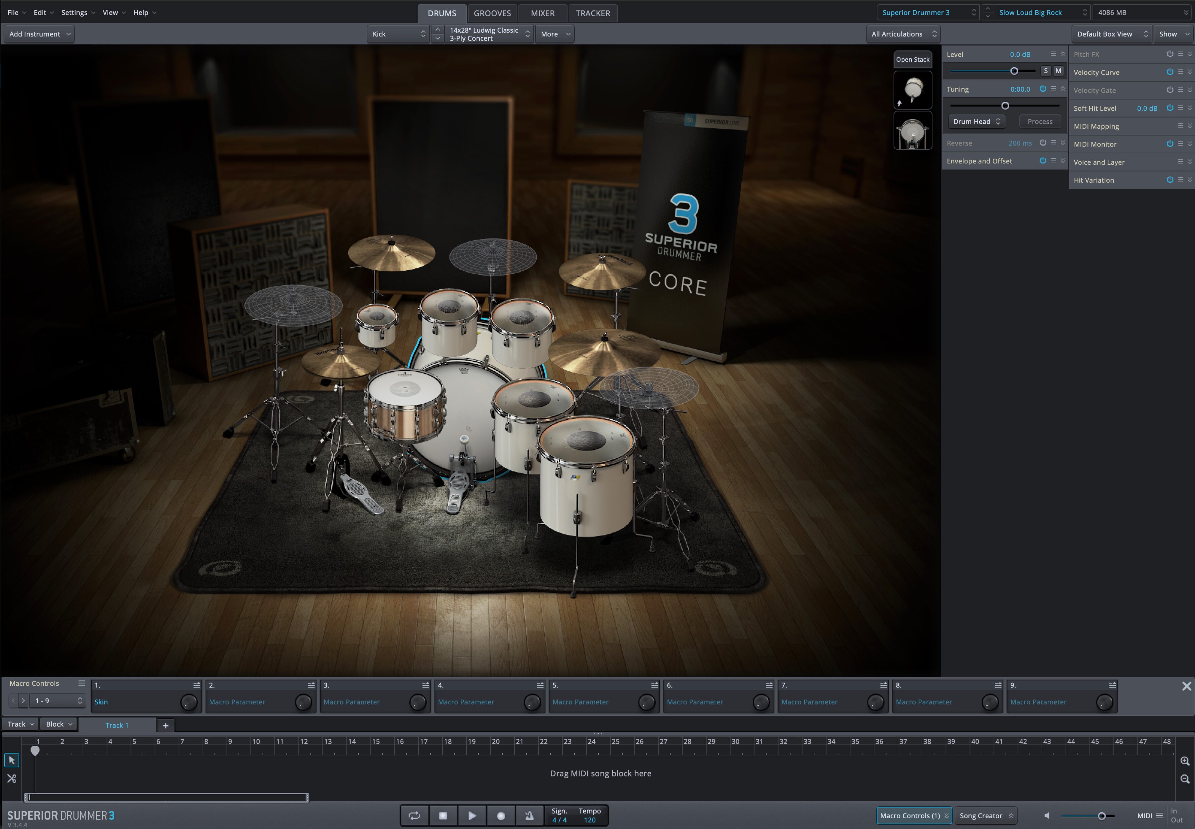This screenshot has height=829, width=1195.
Task: Close the Macro Controls panel with the X
Action: click(x=1186, y=686)
